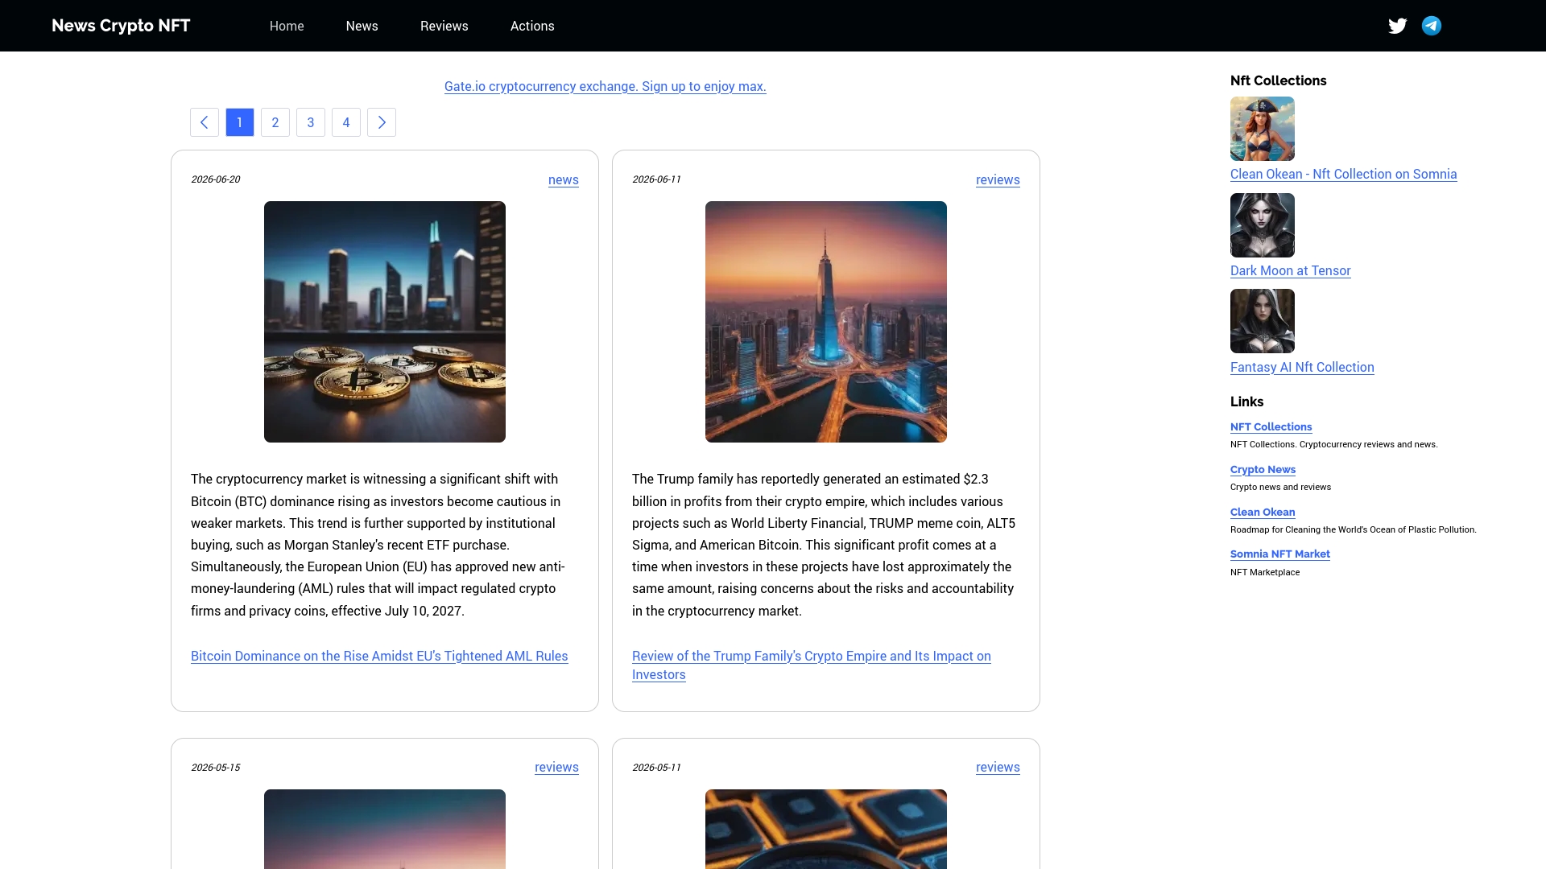Open the Twitter profile icon
The width and height of the screenshot is (1546, 869).
coord(1397,26)
